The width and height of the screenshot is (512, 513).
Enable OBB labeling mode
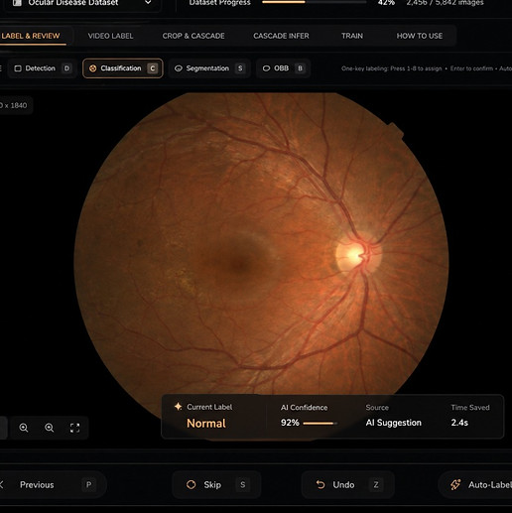pyautogui.click(x=283, y=68)
